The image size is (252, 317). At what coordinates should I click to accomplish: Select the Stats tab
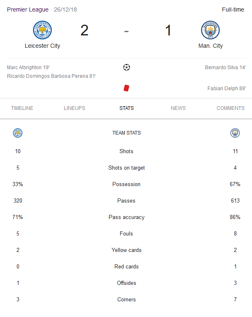click(x=126, y=108)
